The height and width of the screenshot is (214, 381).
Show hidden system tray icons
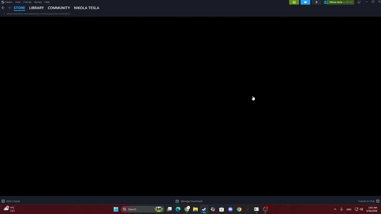point(335,209)
